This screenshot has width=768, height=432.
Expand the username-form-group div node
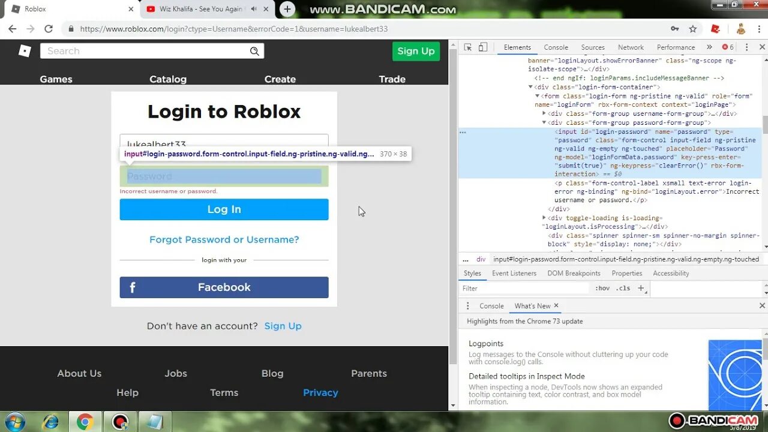click(544, 113)
